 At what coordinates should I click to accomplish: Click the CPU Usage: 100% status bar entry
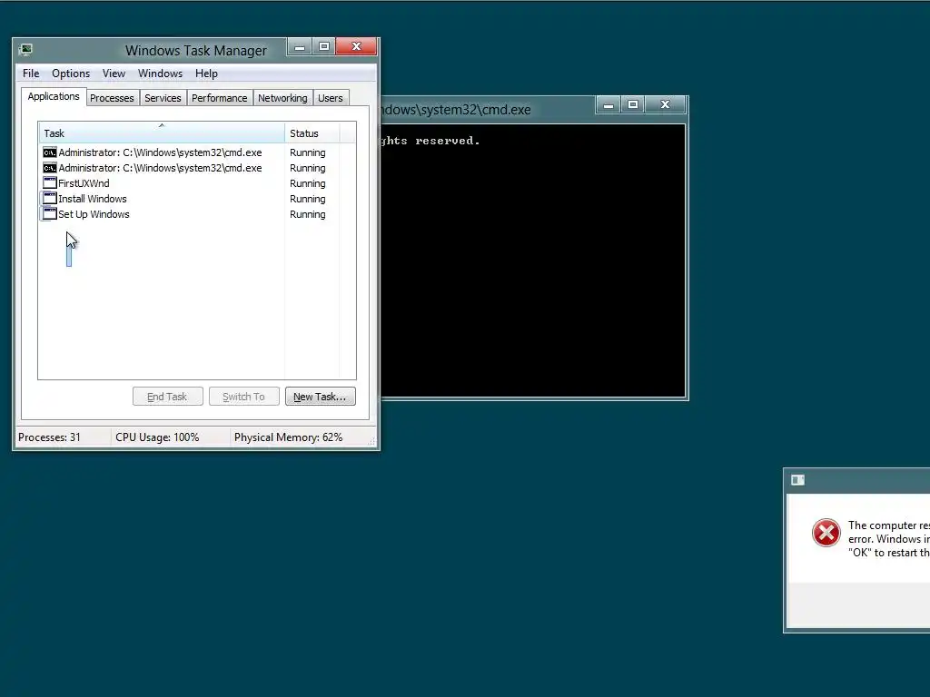tap(157, 437)
